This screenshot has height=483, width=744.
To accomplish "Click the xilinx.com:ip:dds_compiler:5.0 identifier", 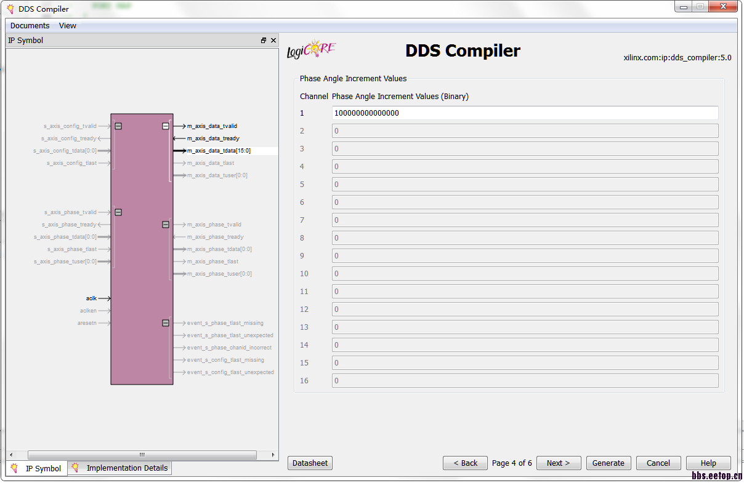I will click(677, 58).
